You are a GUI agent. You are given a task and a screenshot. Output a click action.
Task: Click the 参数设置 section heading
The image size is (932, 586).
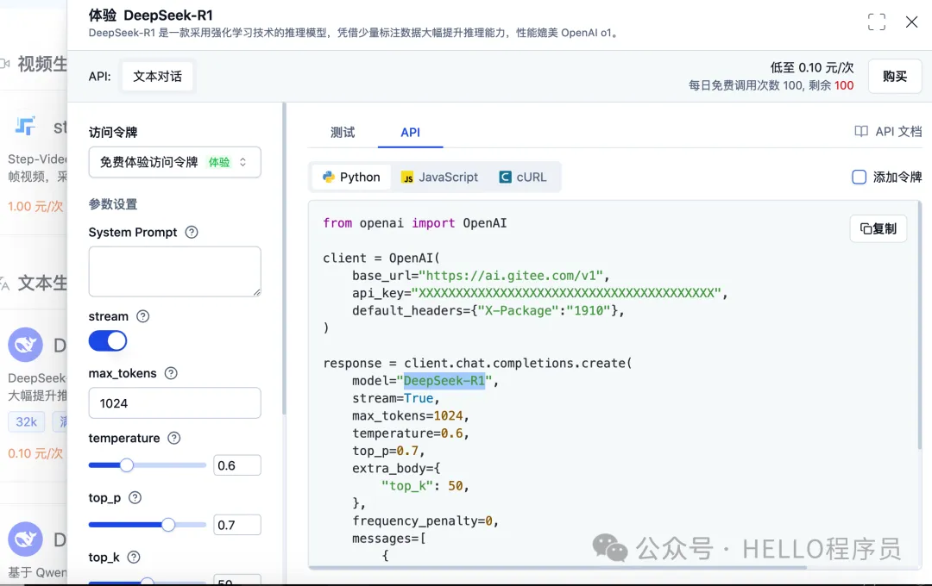coord(113,203)
